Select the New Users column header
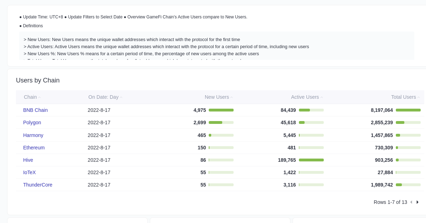This screenshot has width=426, height=223. [217, 97]
